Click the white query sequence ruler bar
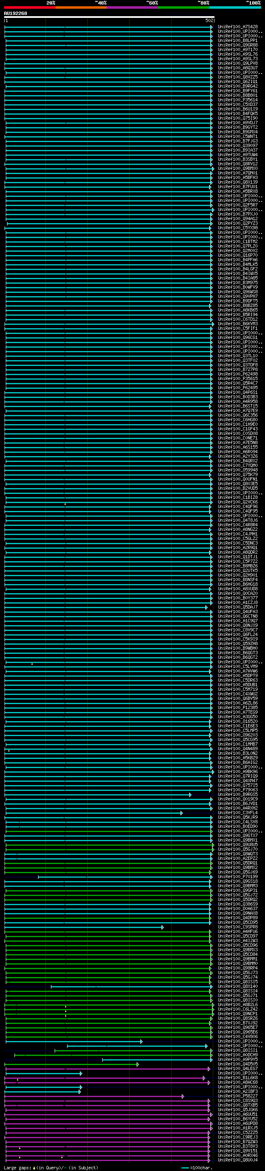This screenshot has height=1171, width=265. pyautogui.click(x=109, y=17)
